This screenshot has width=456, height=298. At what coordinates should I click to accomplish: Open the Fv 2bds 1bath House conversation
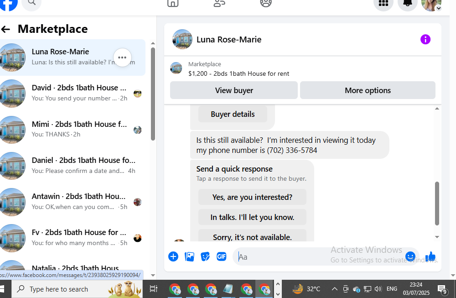(72, 238)
